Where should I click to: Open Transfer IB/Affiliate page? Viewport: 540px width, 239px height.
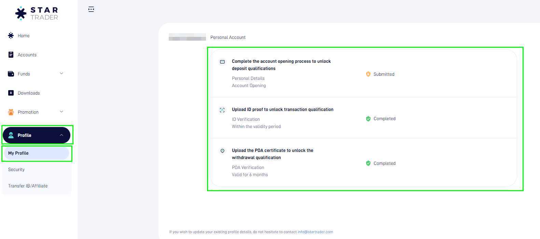(28, 186)
